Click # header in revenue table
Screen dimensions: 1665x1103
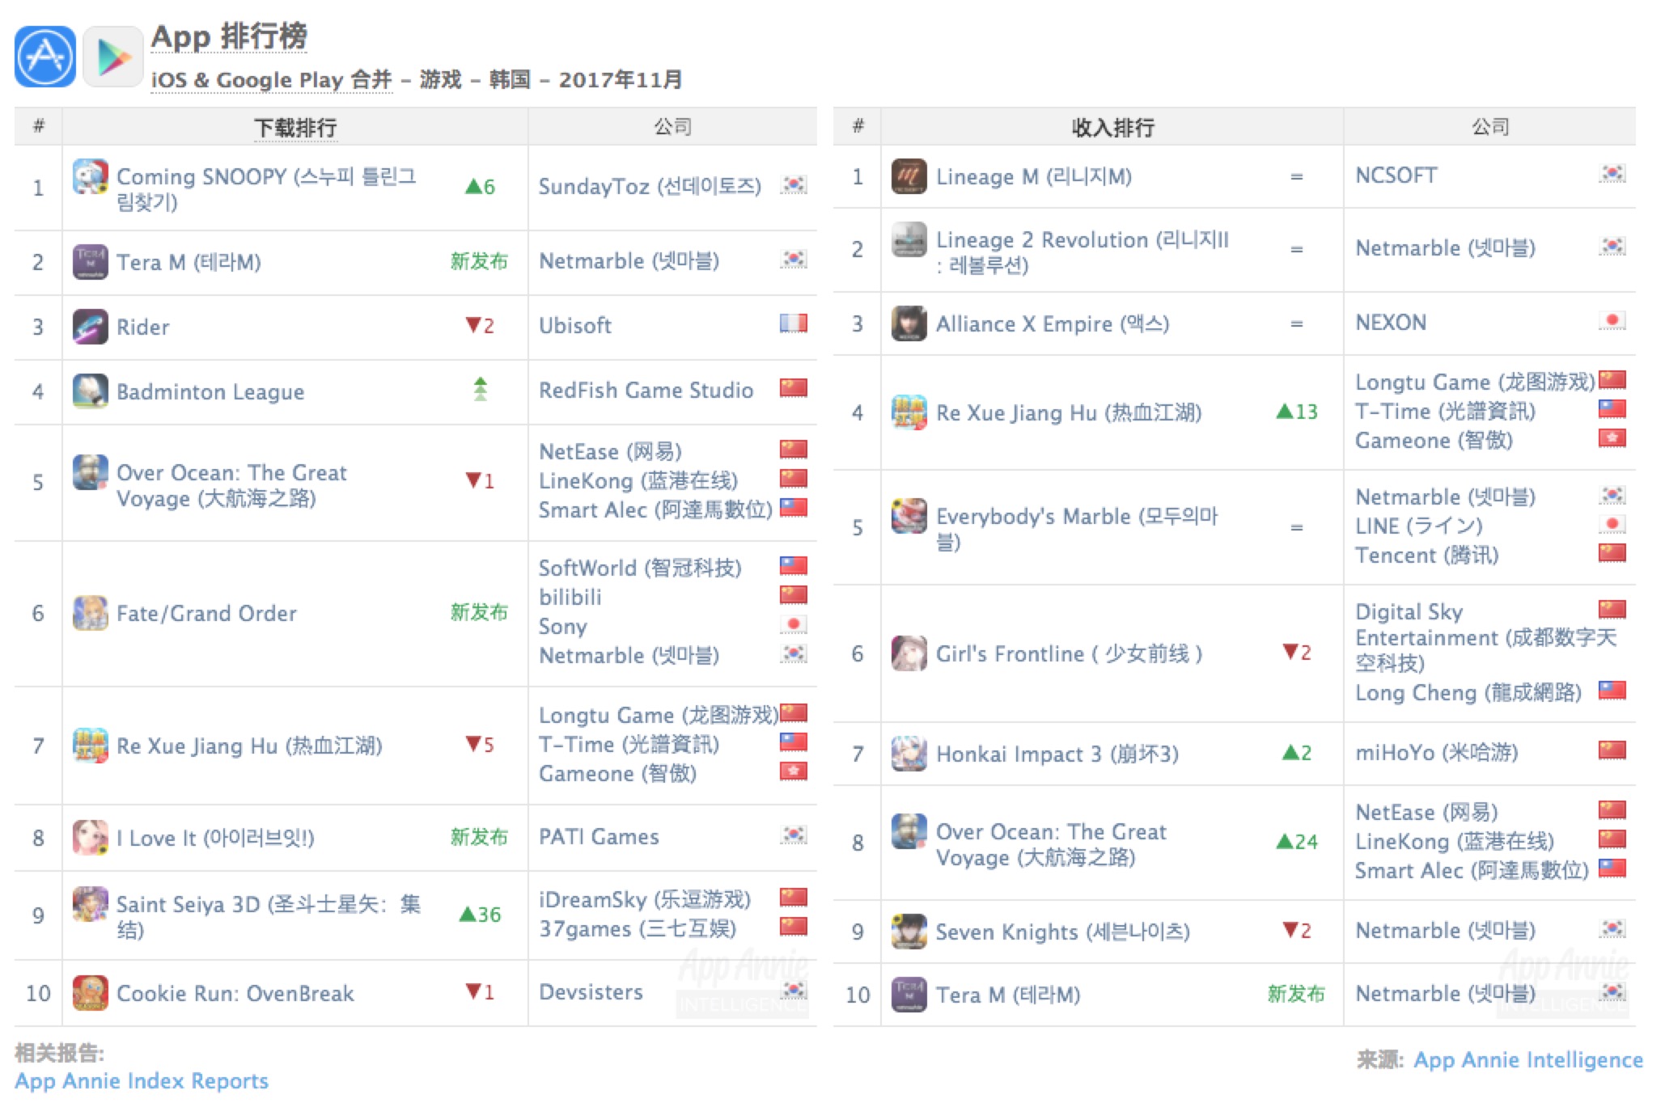click(x=858, y=126)
